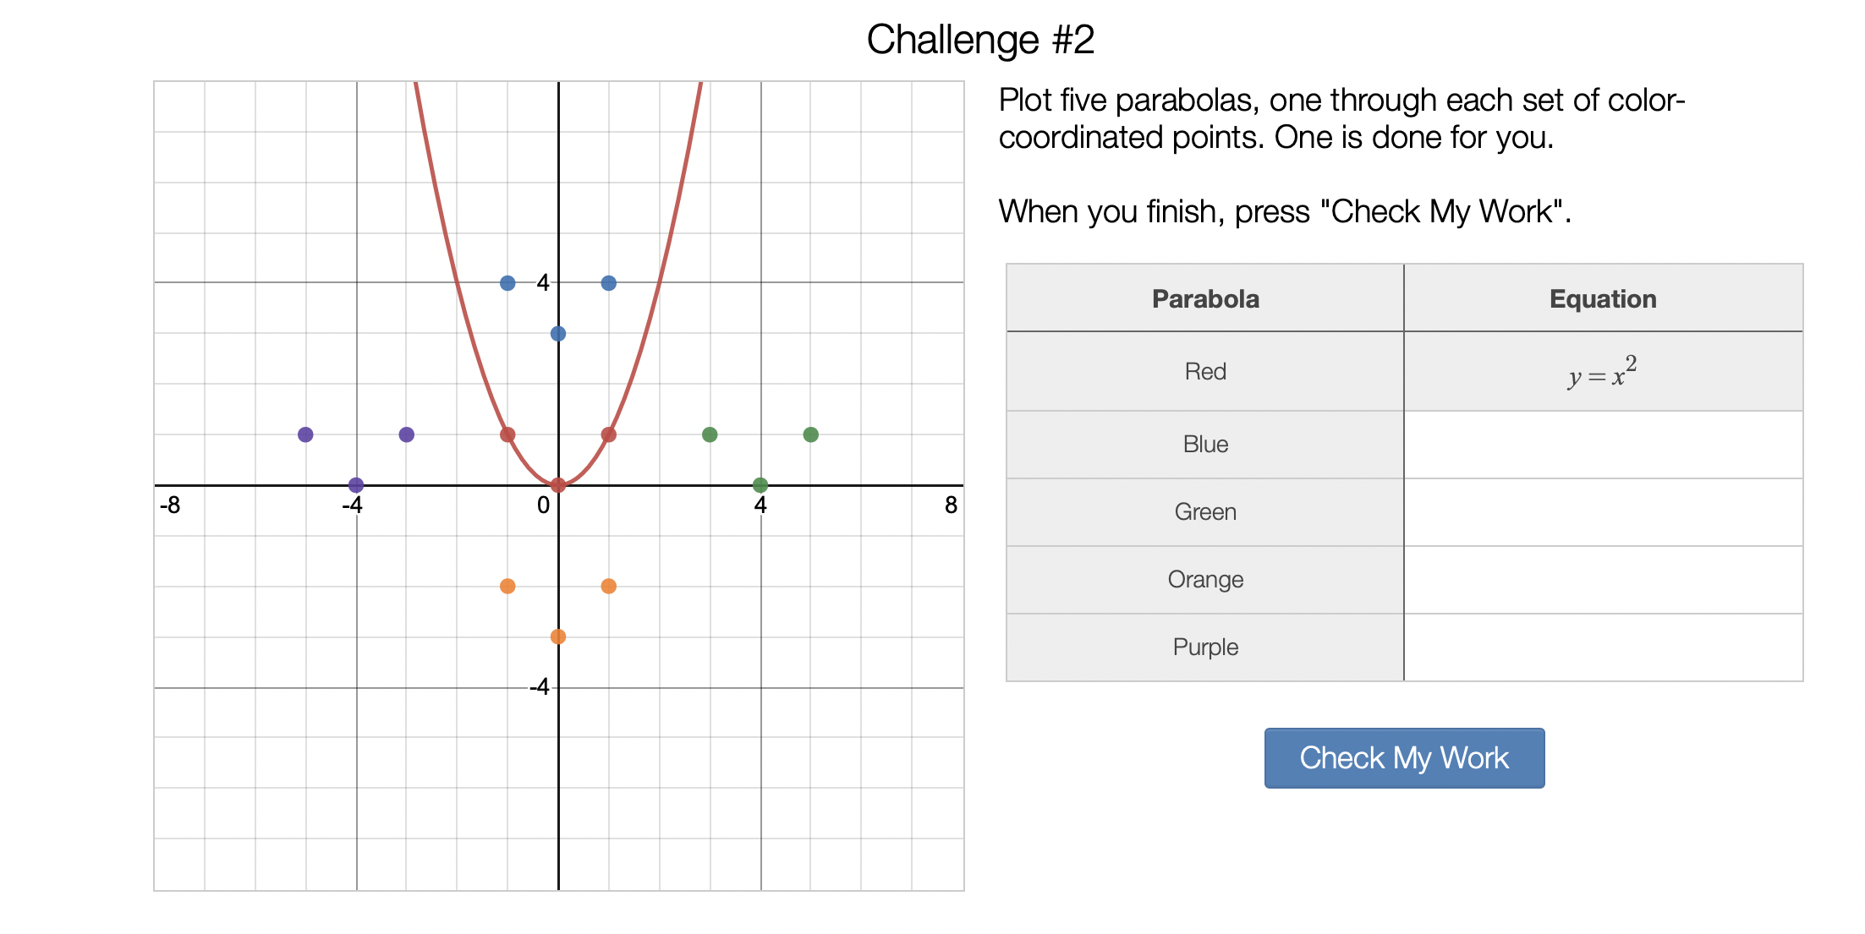Click the rightmost purple point
The height and width of the screenshot is (934, 1865).
[407, 434]
